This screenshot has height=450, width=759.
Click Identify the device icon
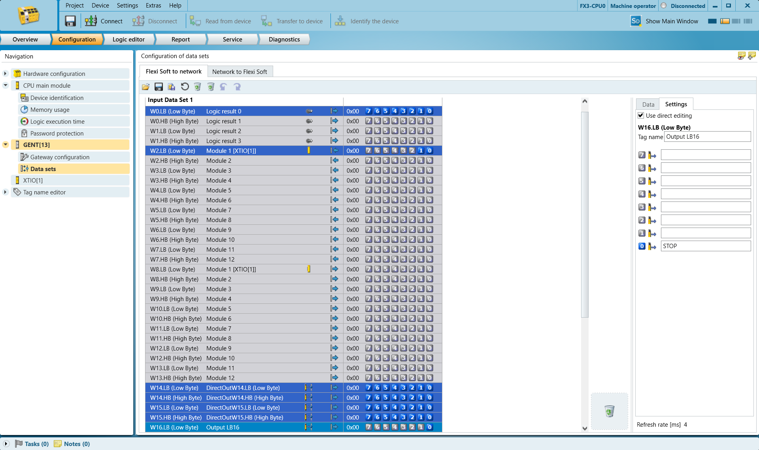tap(340, 21)
